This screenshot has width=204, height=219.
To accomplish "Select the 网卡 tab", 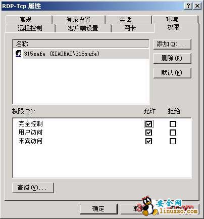I will pyautogui.click(x=133, y=28).
